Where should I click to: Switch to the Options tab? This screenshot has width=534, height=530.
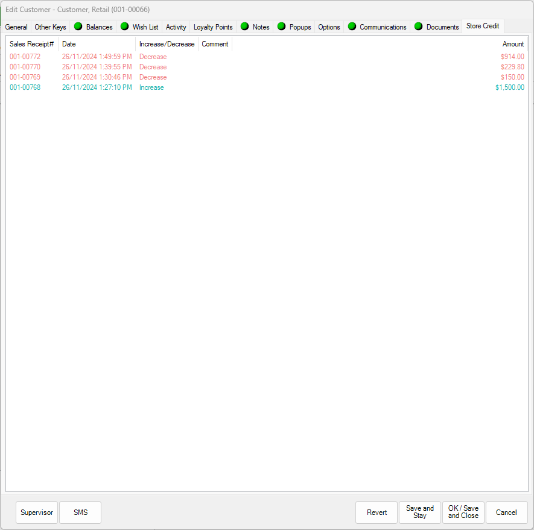point(329,27)
